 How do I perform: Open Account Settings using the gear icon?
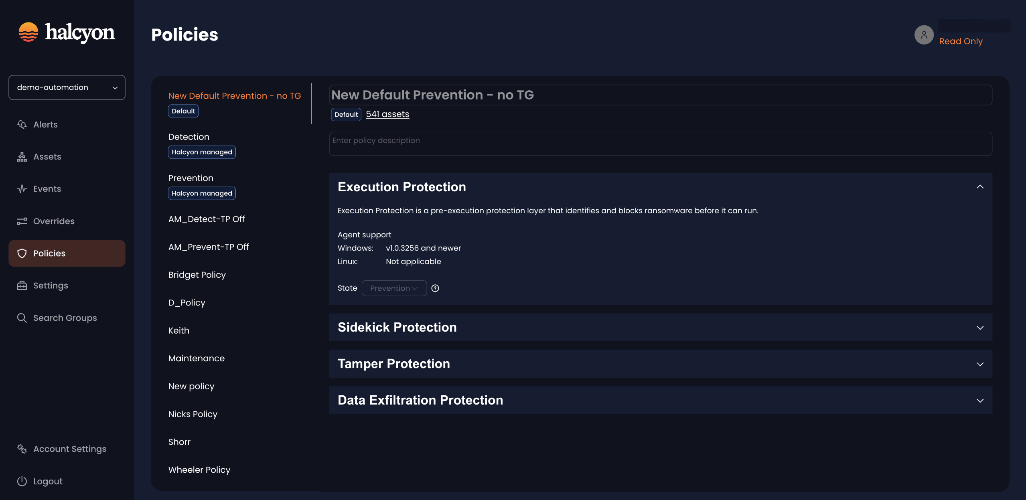[x=22, y=449]
